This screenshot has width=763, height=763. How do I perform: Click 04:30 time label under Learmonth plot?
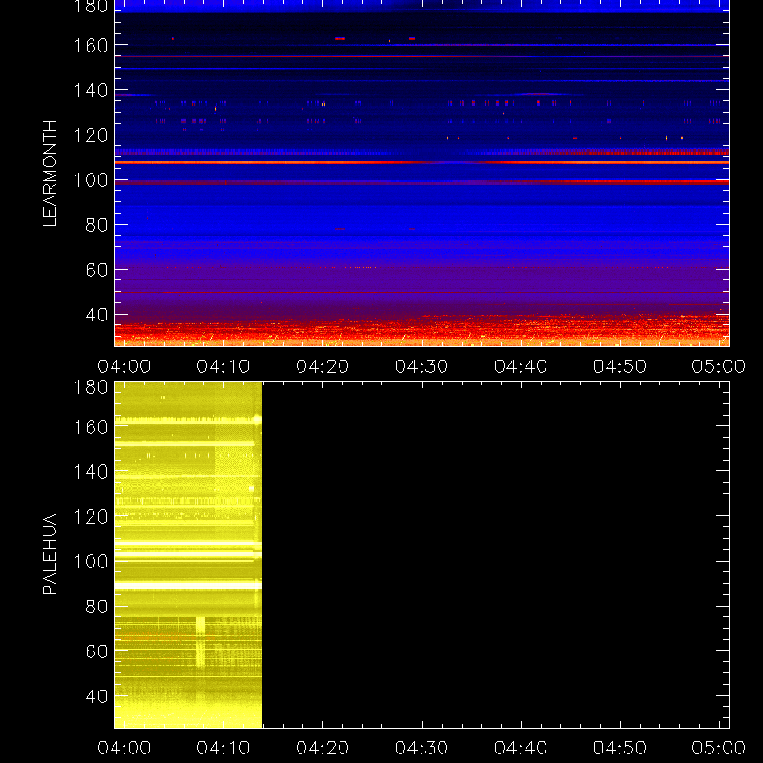click(422, 366)
